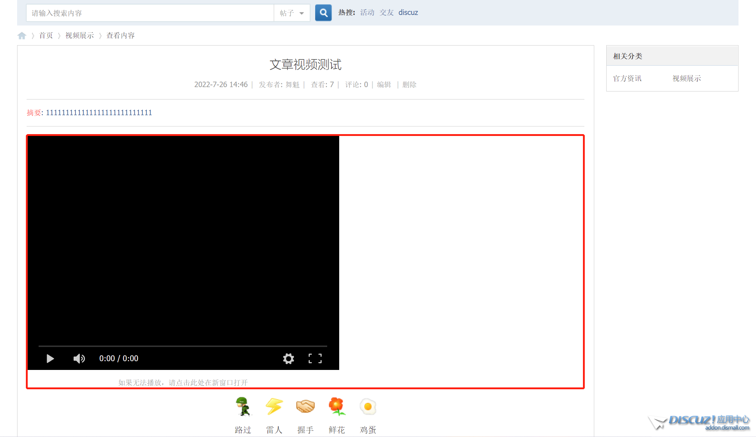Screen dimensions: 756x437
Task: Click the home icon in breadcrumb
Action: [x=22, y=36]
